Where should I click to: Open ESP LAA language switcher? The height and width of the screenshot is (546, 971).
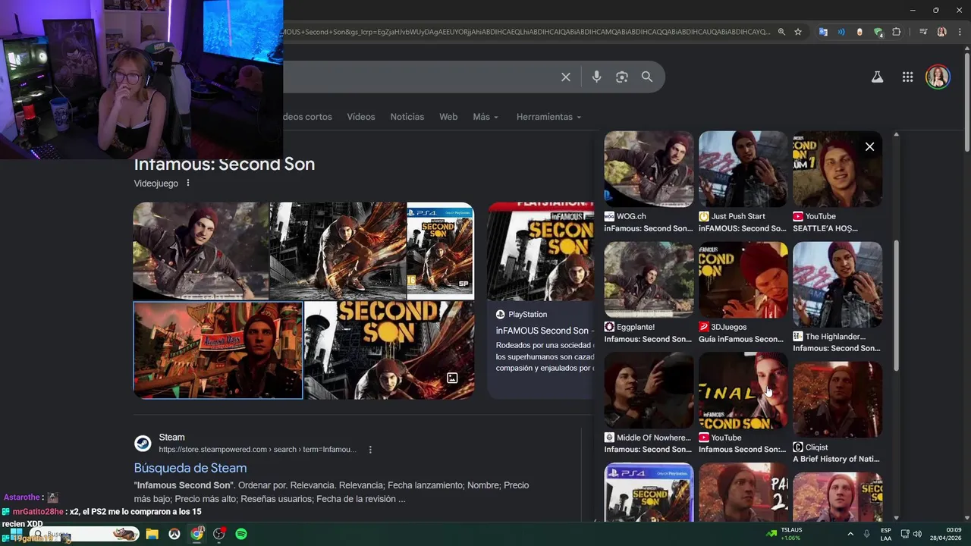886,534
